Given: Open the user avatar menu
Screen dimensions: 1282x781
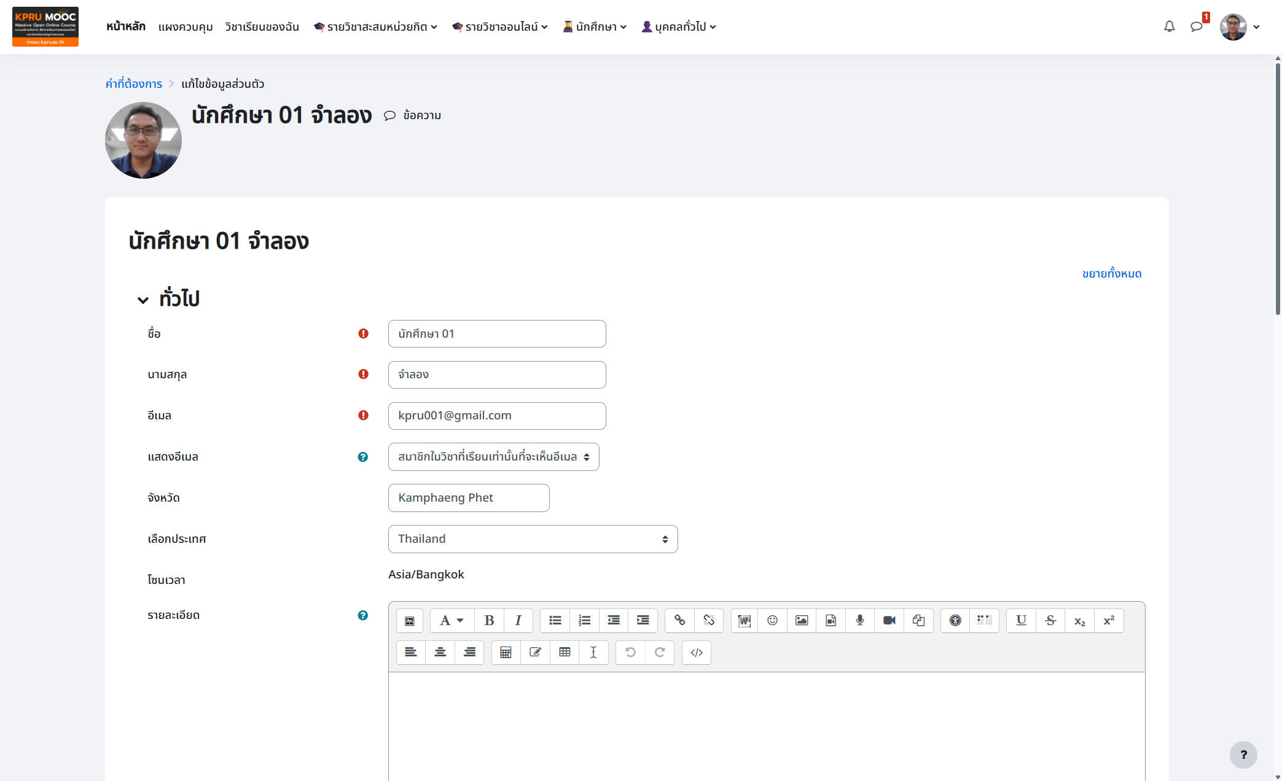Looking at the screenshot, I should pyautogui.click(x=1241, y=27).
